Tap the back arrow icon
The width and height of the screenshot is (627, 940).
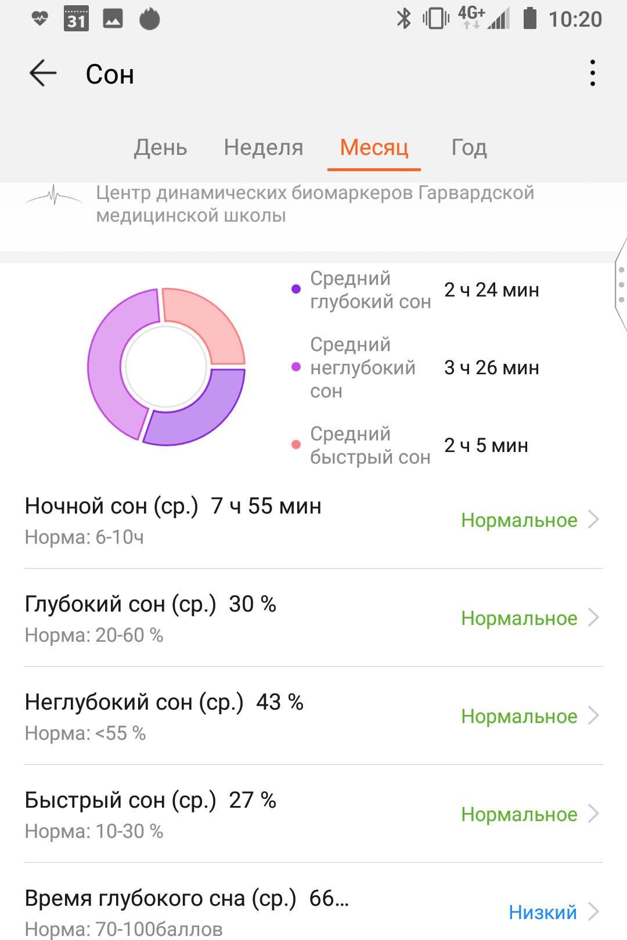click(x=43, y=74)
